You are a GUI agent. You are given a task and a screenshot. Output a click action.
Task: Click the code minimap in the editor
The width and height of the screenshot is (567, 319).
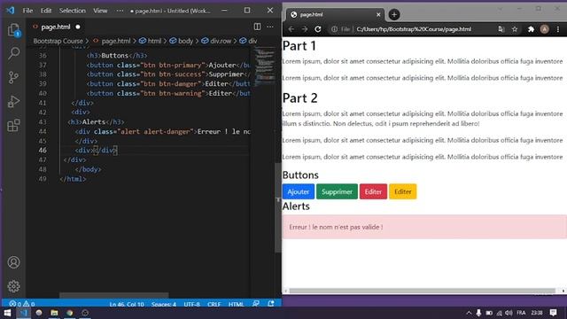[x=265, y=66]
